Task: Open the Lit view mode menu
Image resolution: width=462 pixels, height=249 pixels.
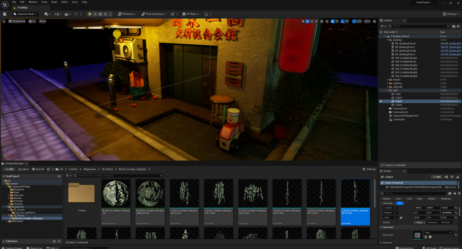Action: pos(32,21)
